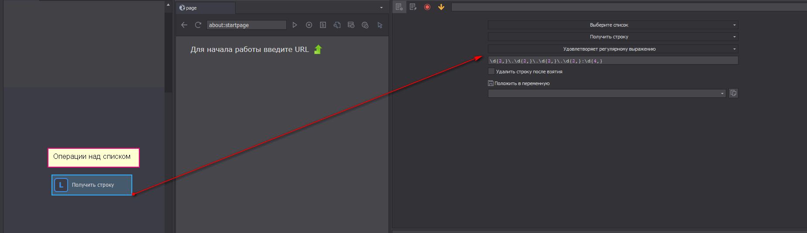Screen dimensions: 807x233
Task: Click the blue L icon of list action
Action: click(61, 185)
